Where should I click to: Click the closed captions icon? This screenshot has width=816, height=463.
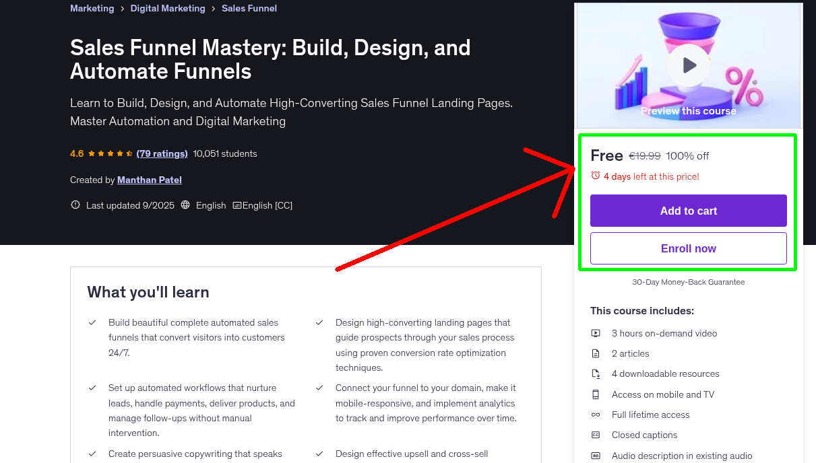pos(596,435)
